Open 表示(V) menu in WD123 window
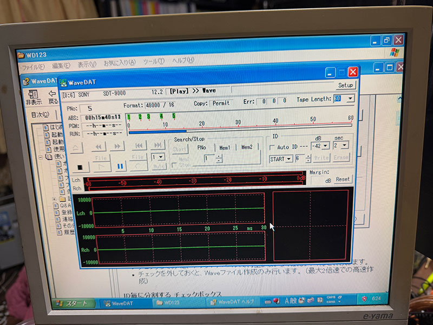The image size is (433, 325). pyautogui.click(x=87, y=64)
